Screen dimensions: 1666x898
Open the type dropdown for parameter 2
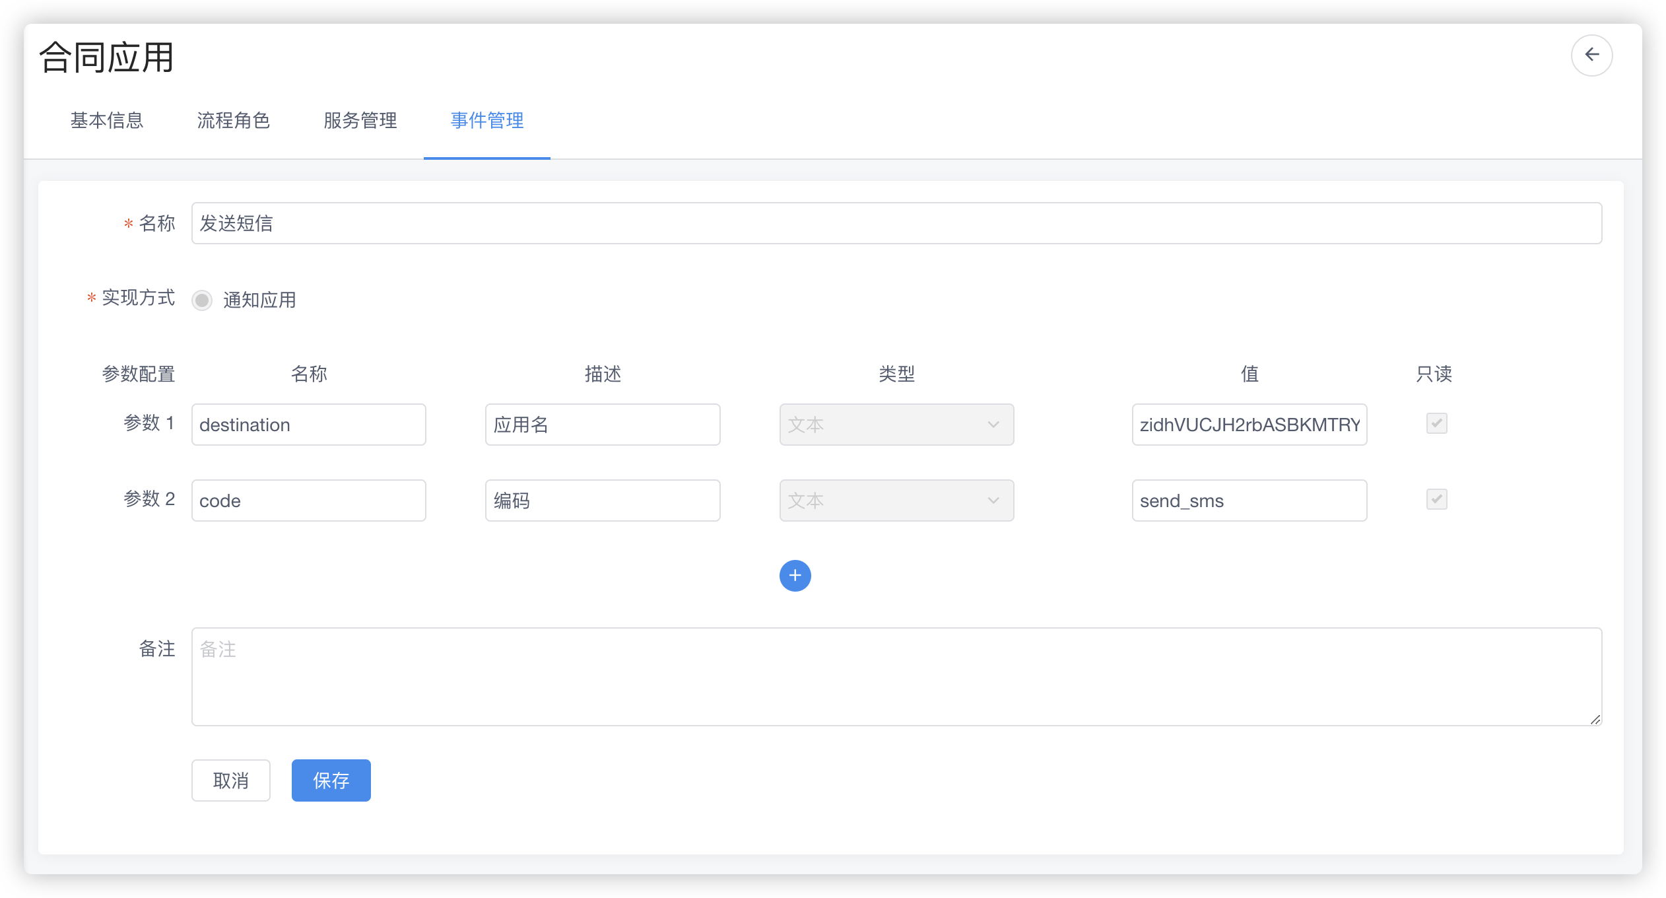pos(896,501)
